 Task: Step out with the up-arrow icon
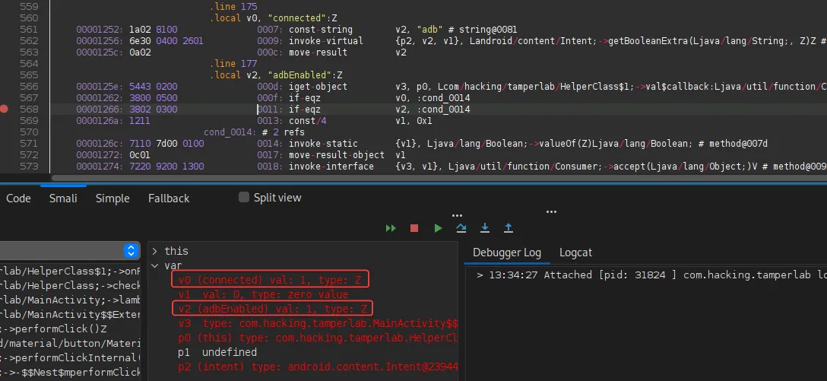[x=509, y=228]
